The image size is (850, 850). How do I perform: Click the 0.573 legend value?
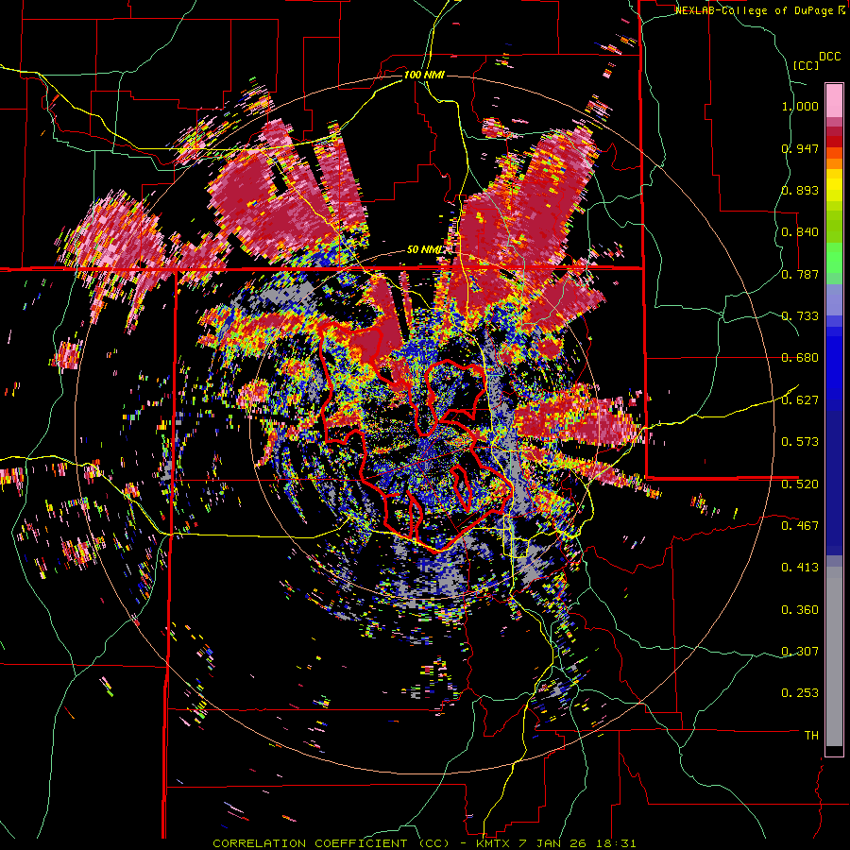[x=800, y=442]
